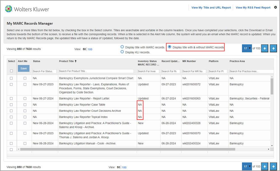Click status New 06-27-2024
This screenshot has width=280, height=171.
pos(43,98)
